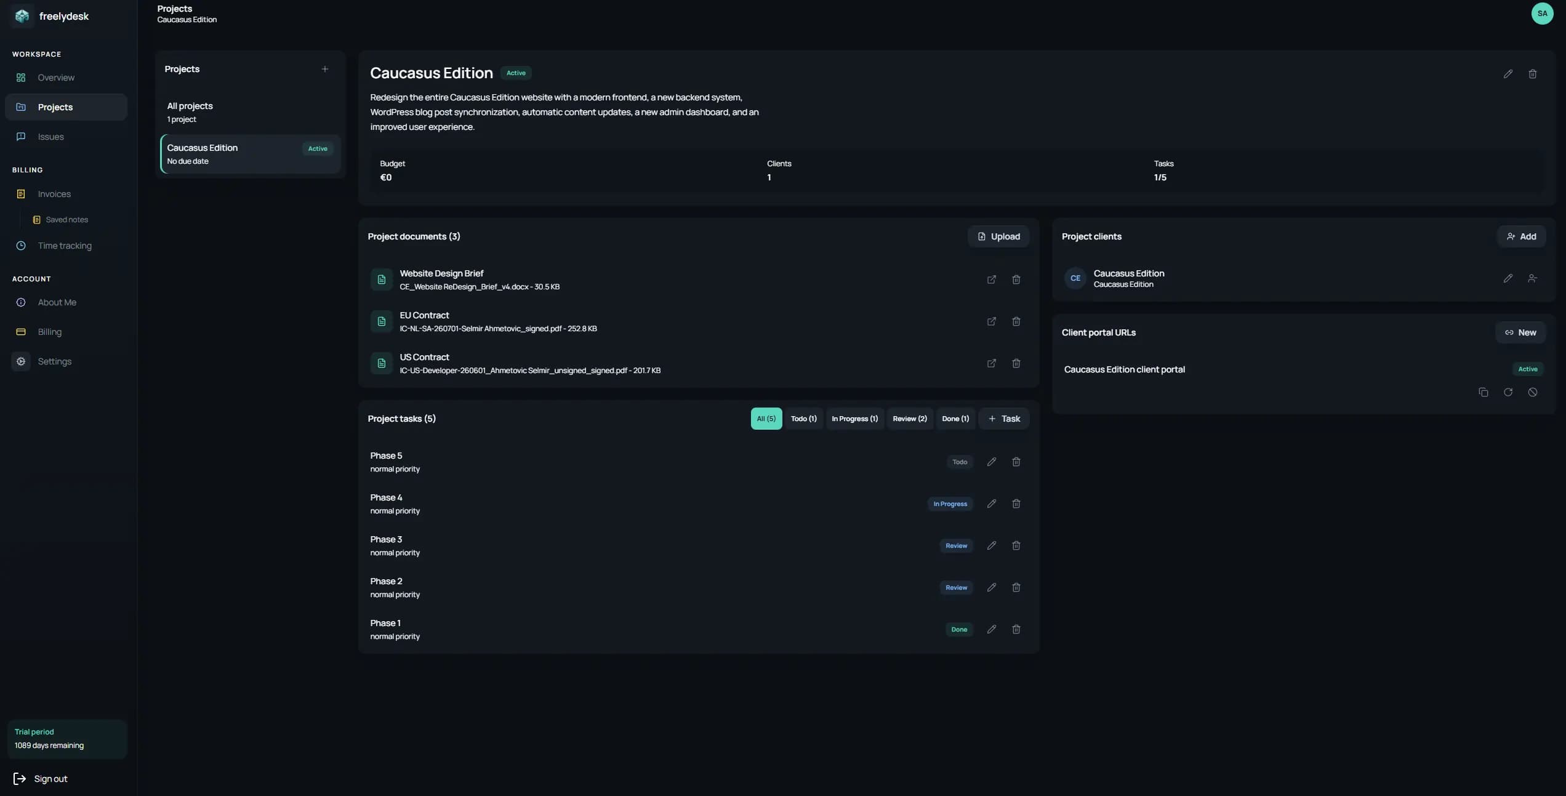Screen dimensions: 1566x796
Task: Open Website Design Brief in a new window
Action: [992, 279]
